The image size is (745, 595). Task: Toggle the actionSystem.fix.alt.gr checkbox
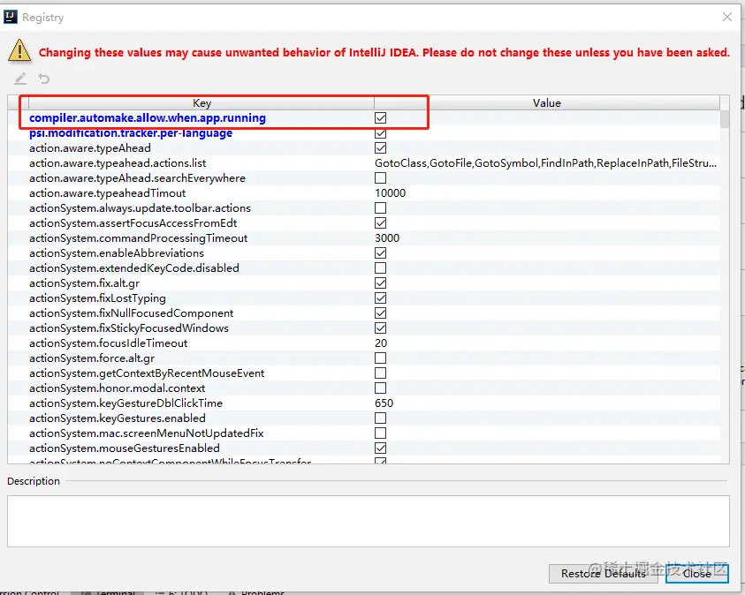380,283
